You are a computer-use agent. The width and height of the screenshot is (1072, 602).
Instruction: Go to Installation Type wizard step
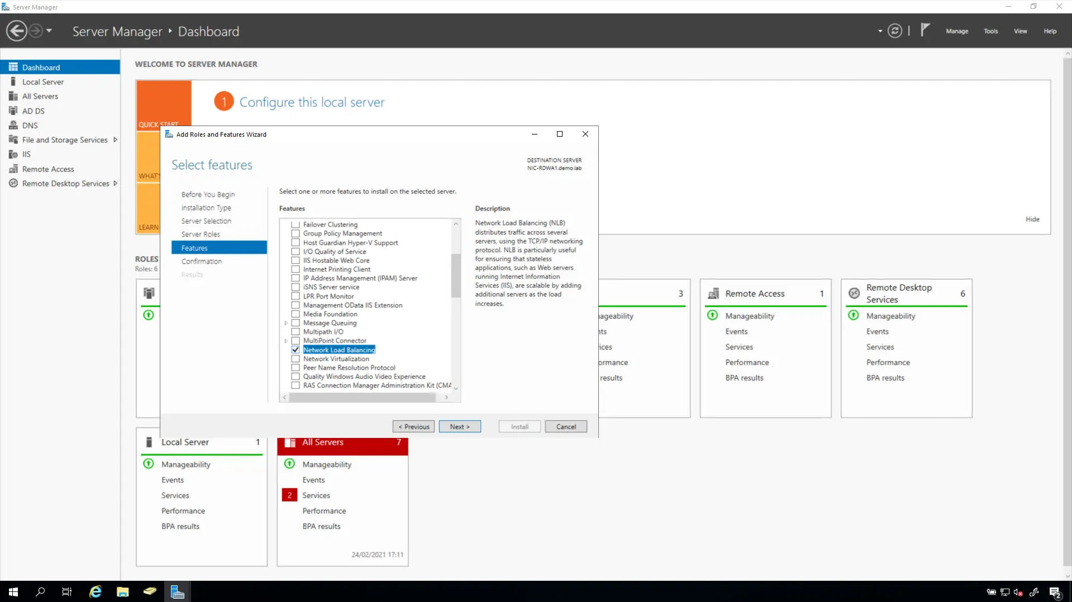[x=206, y=208]
